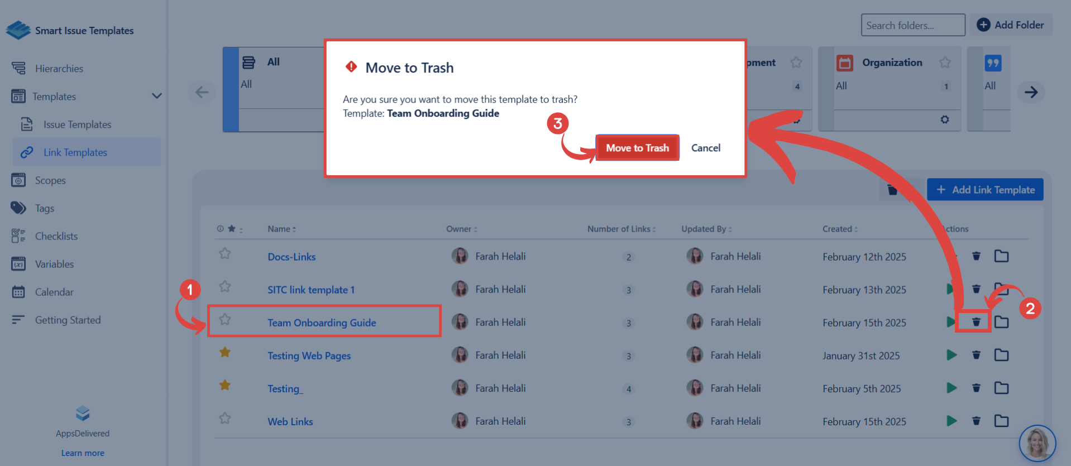Sort by Created date column
Viewport: 1071px width, 466px height.
tap(839, 229)
